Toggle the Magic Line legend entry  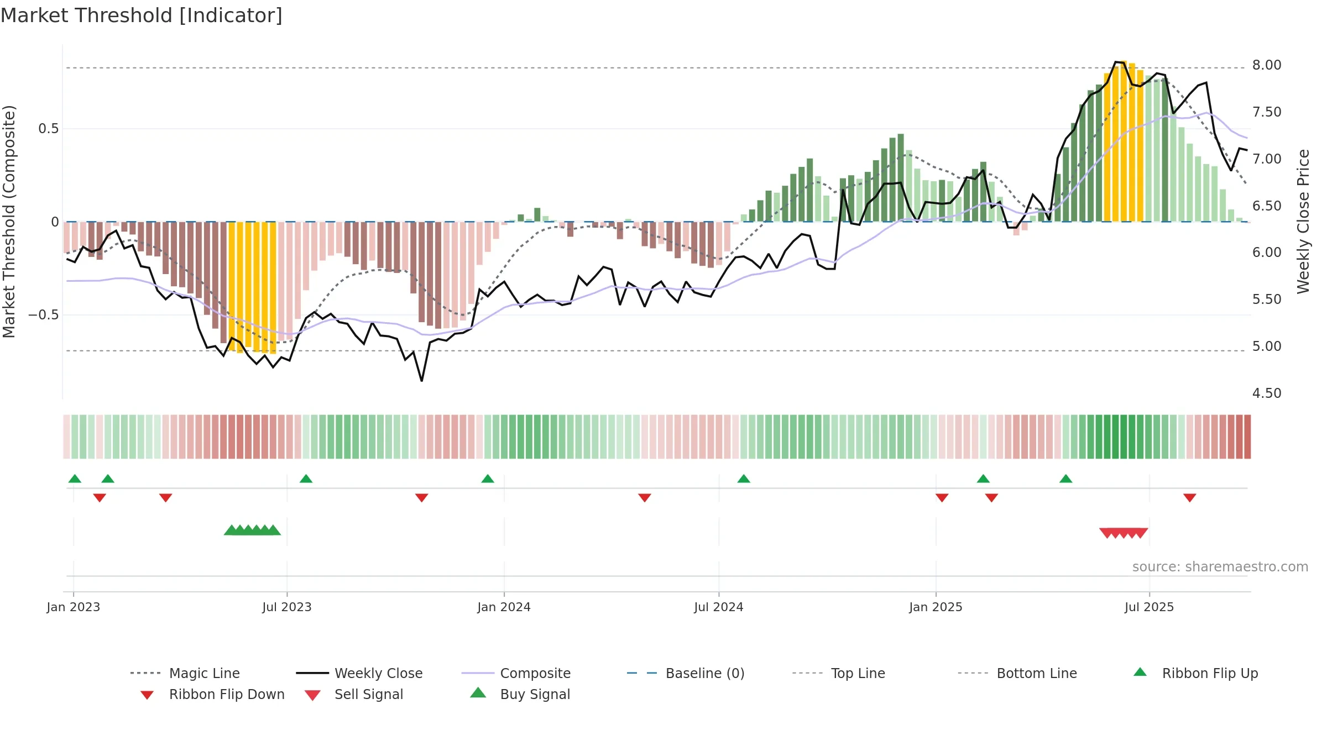click(185, 673)
